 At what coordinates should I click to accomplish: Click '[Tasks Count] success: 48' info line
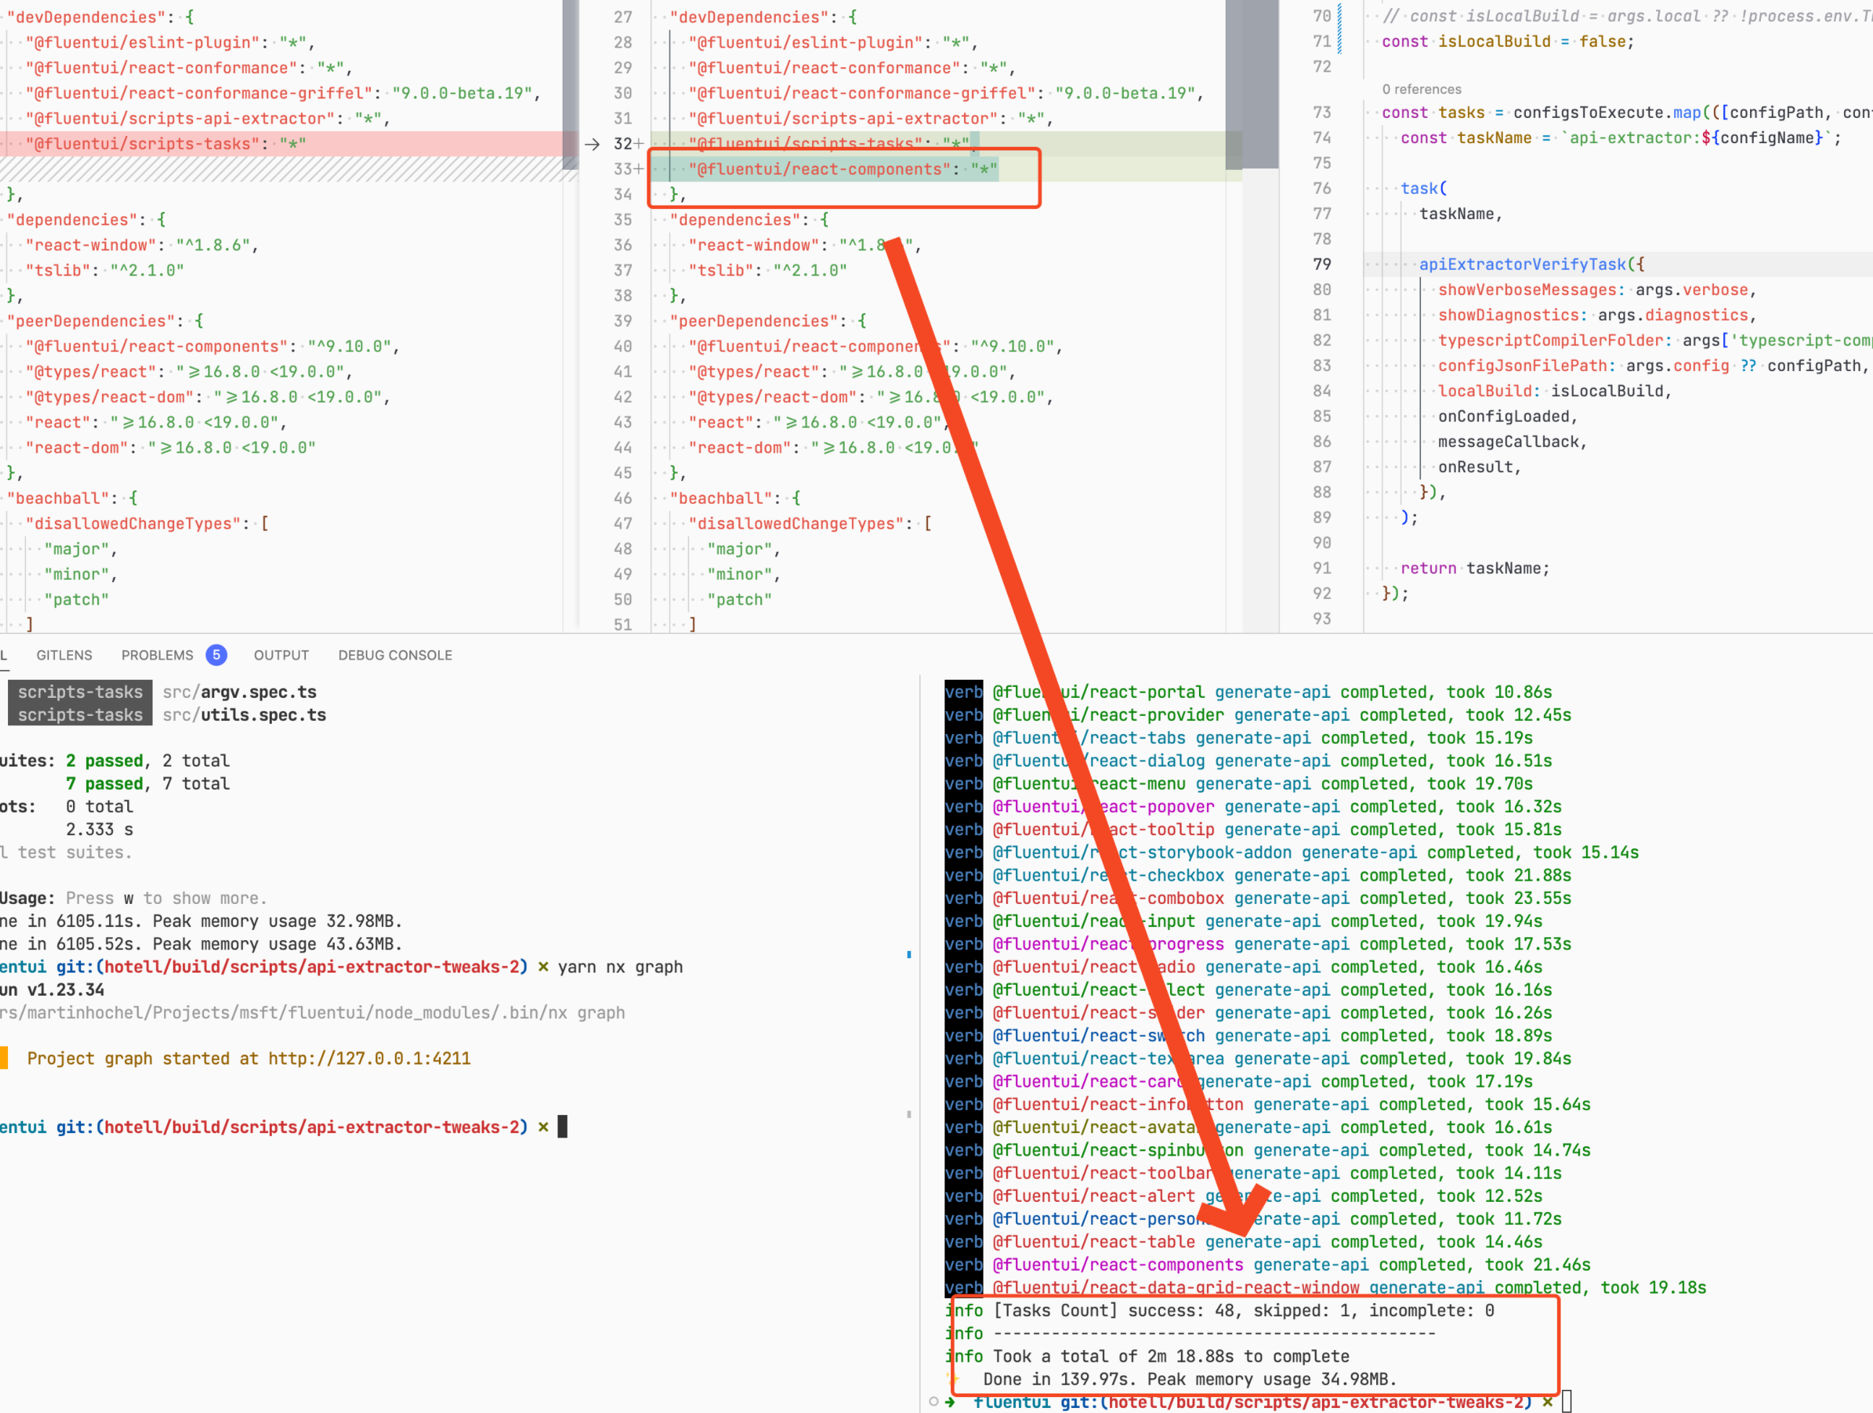(1219, 1310)
